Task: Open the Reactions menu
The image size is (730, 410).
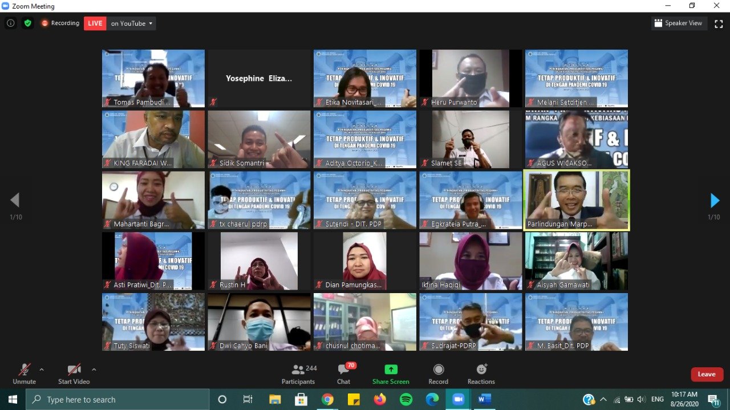Action: (x=481, y=374)
